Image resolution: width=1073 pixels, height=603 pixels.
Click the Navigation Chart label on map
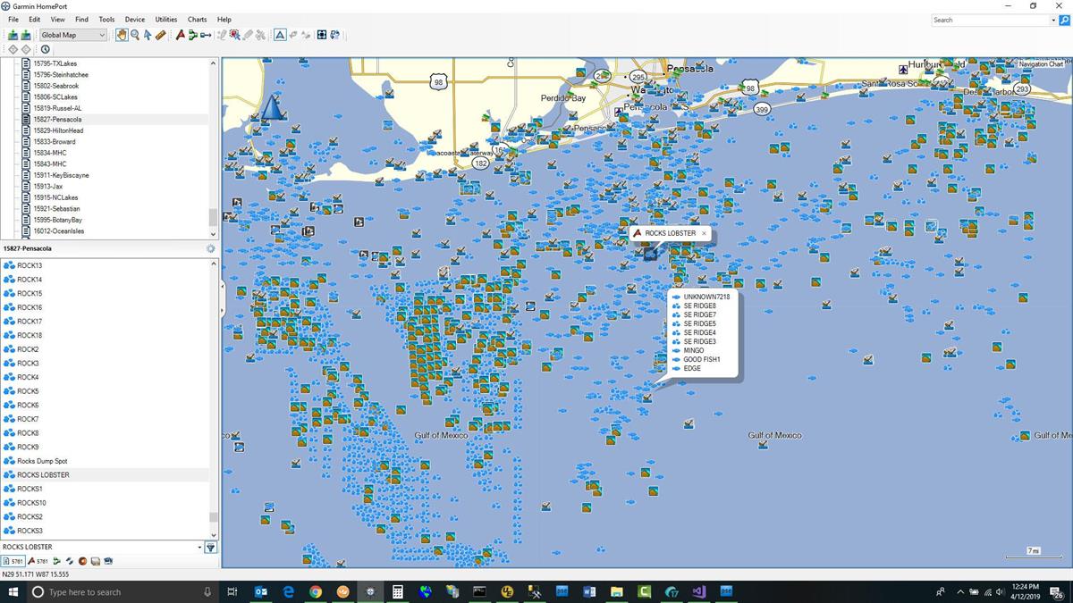(x=1041, y=64)
